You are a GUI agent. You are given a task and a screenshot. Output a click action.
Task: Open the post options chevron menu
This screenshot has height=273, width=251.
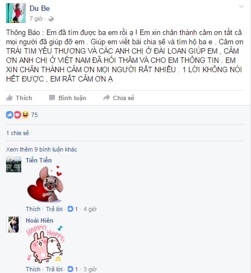[x=241, y=7]
